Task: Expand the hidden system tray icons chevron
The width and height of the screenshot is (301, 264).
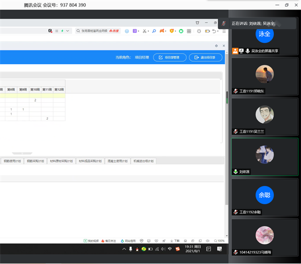Action: (124, 249)
